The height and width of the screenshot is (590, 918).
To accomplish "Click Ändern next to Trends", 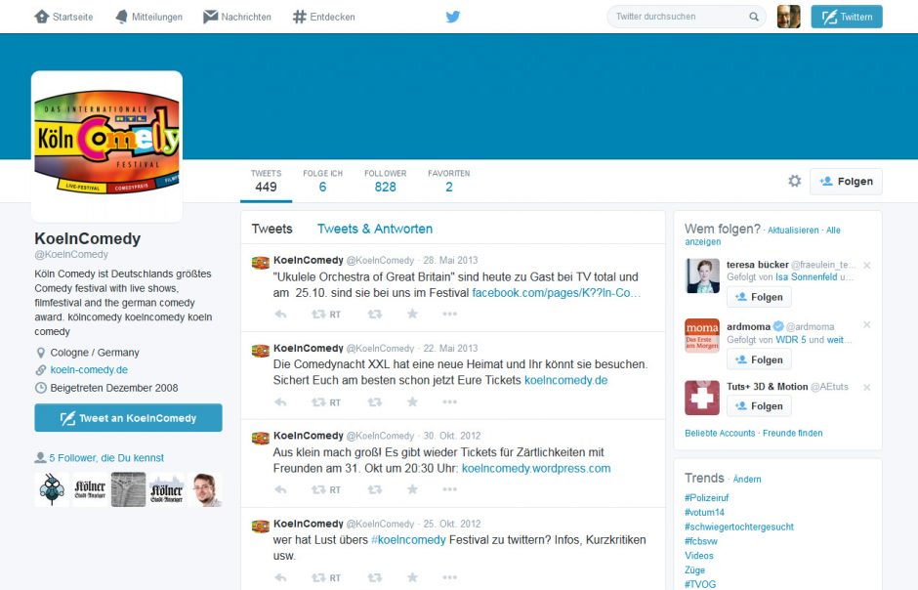I will 748,479.
